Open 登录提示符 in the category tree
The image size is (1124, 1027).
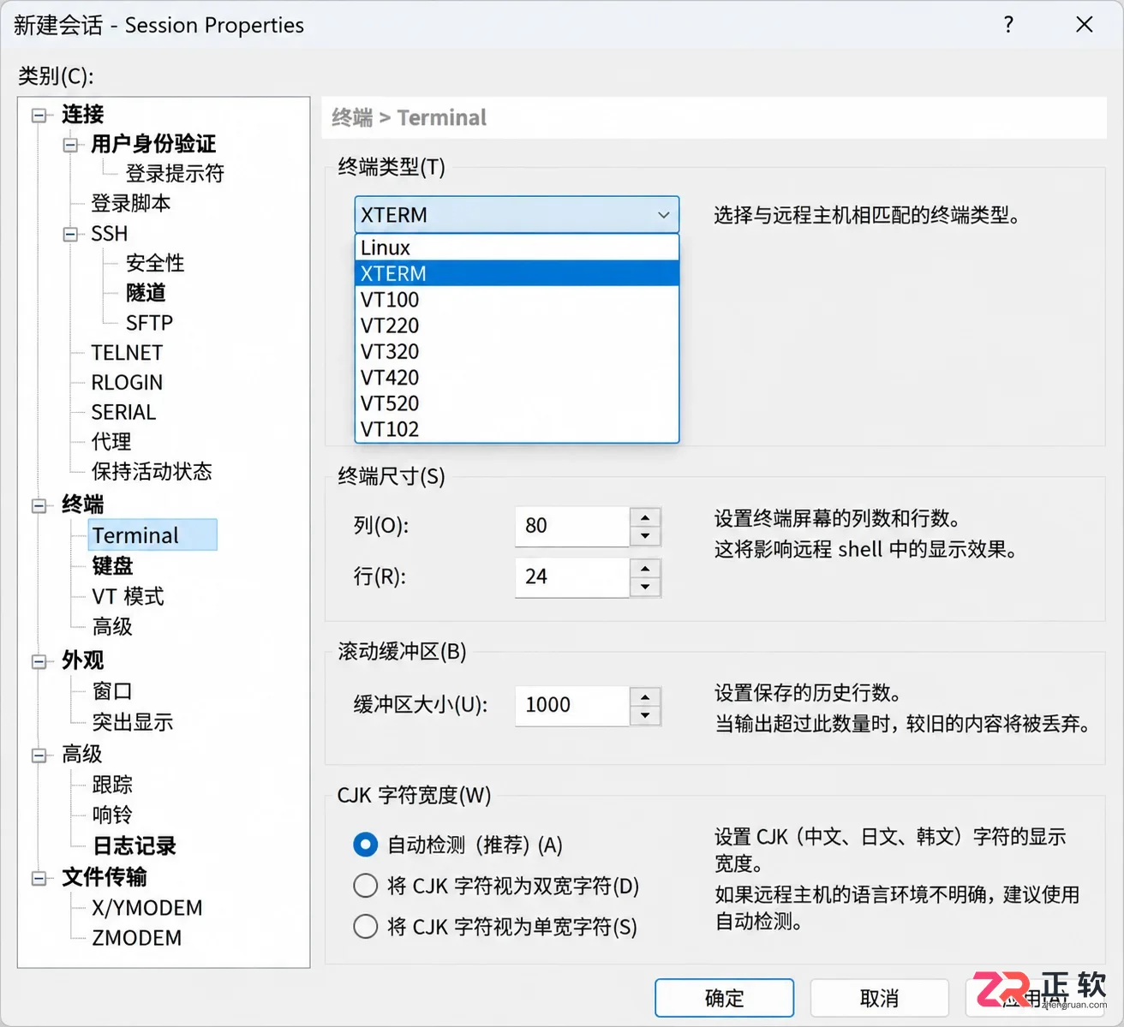175,174
